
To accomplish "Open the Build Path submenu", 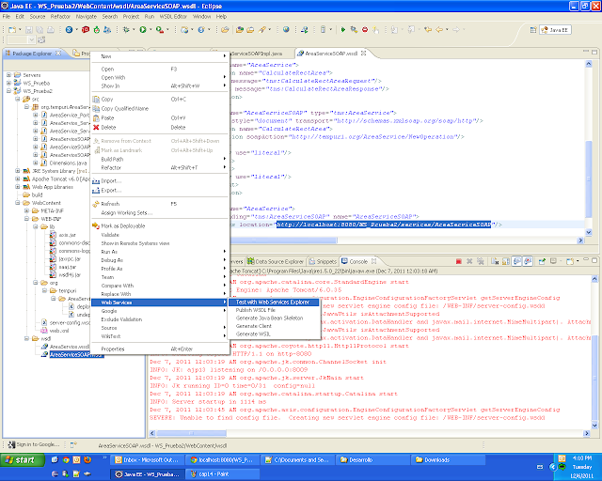I will 160,159.
